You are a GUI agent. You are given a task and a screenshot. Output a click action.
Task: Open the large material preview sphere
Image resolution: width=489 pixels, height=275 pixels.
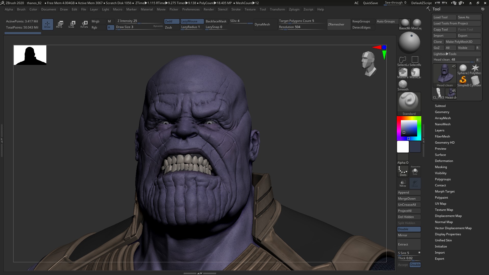(x=409, y=43)
